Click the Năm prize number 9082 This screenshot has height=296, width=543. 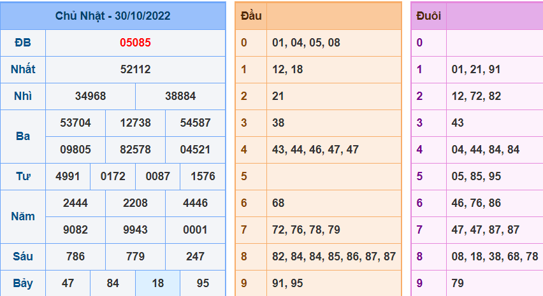(75, 230)
